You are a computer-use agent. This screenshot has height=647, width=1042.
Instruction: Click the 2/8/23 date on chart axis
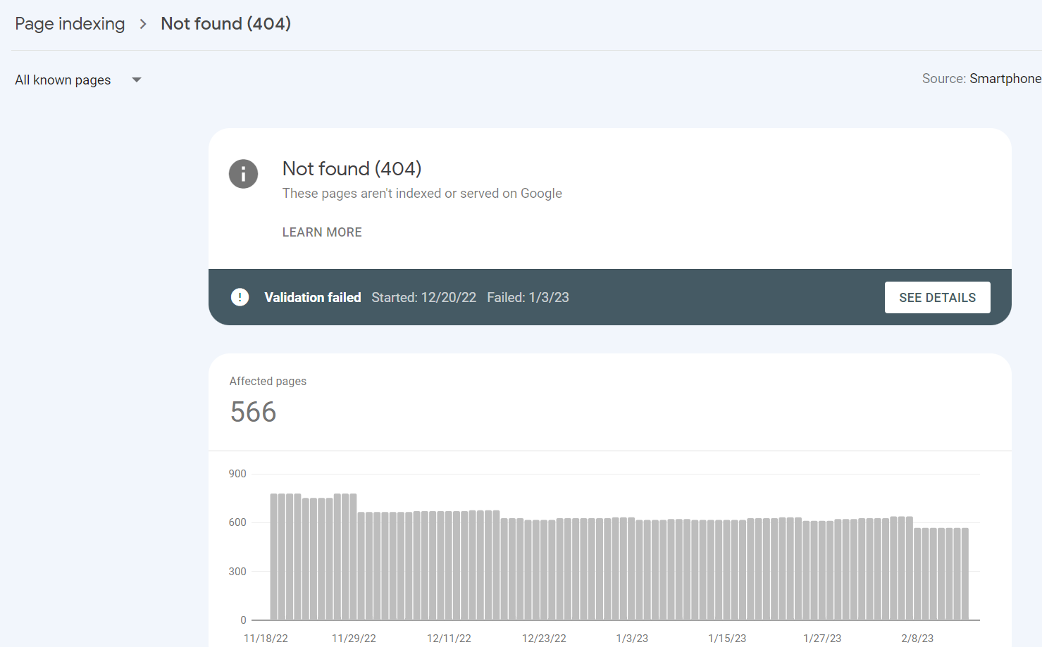click(x=917, y=639)
